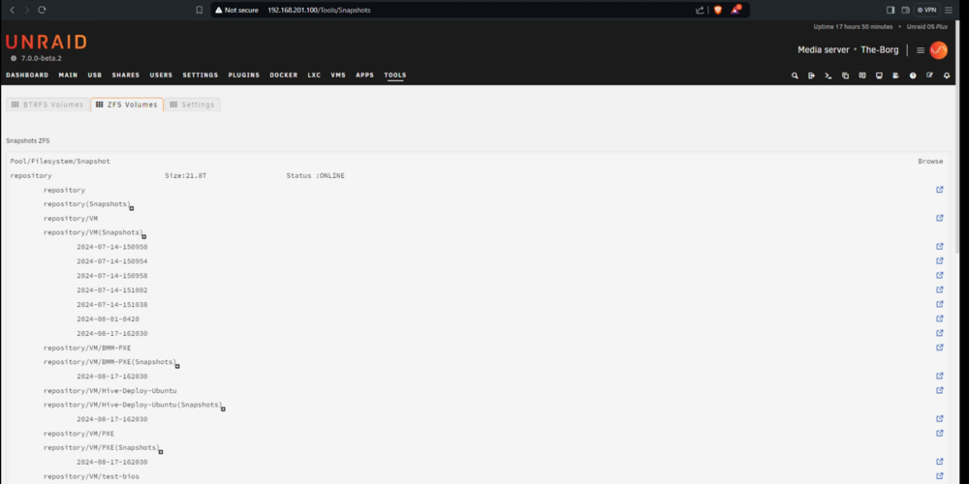Screen dimensions: 969x484
Task: Open the Brave Wallet icon
Action: click(x=905, y=10)
